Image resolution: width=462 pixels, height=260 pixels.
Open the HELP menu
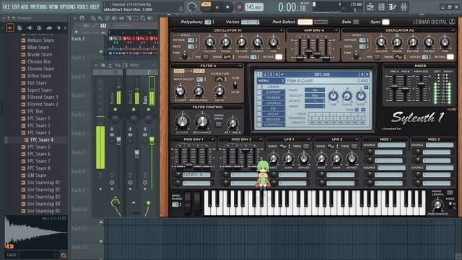coord(95,6)
